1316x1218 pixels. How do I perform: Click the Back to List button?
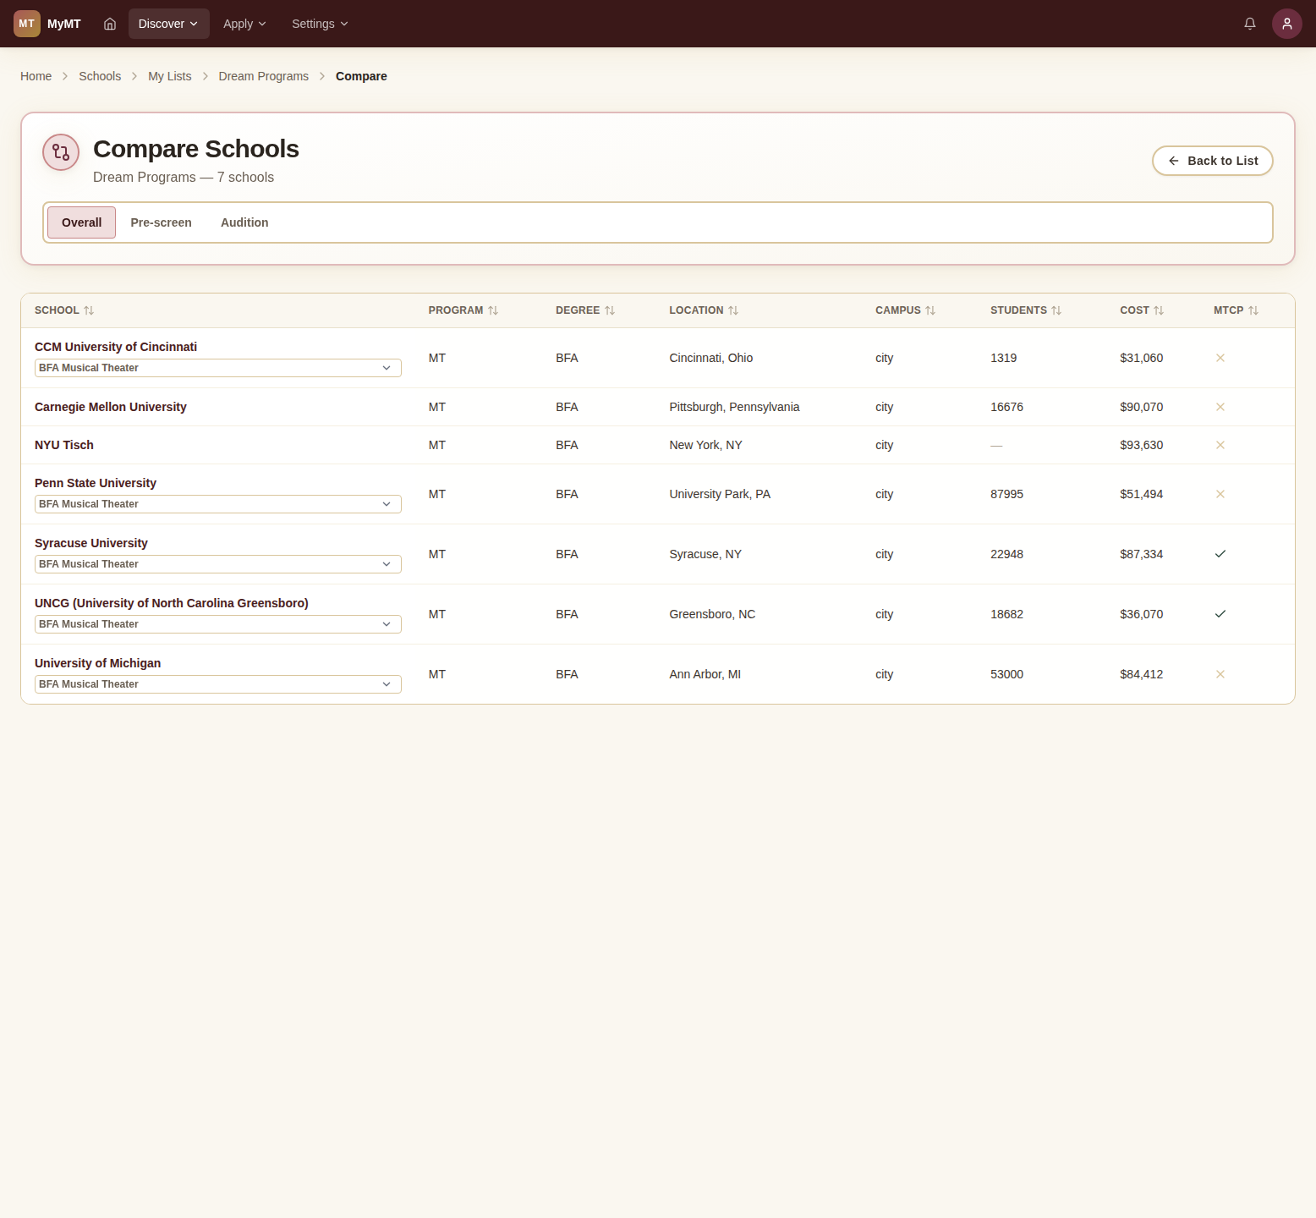click(x=1212, y=161)
